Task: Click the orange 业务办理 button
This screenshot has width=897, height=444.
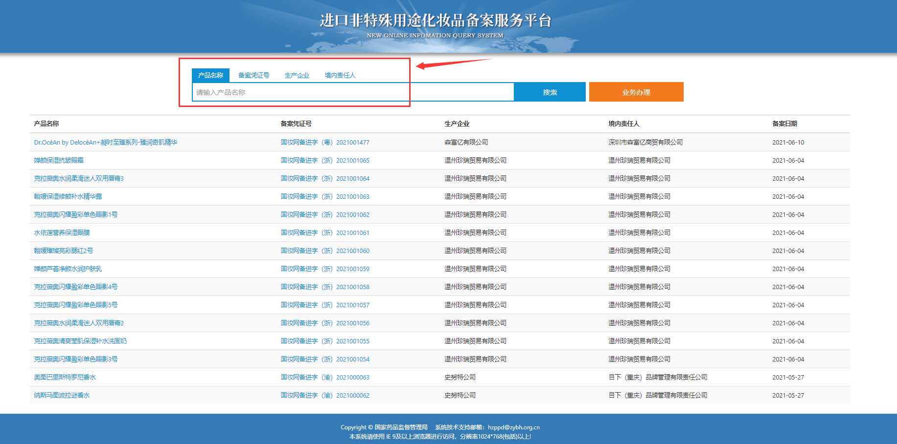Action: click(x=636, y=92)
